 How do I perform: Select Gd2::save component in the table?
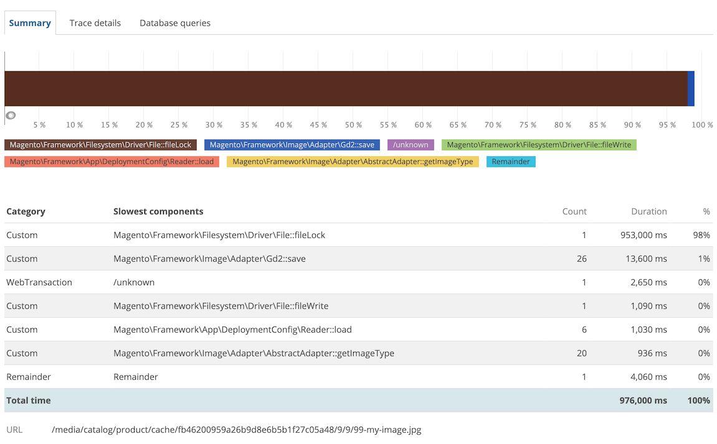tap(209, 259)
